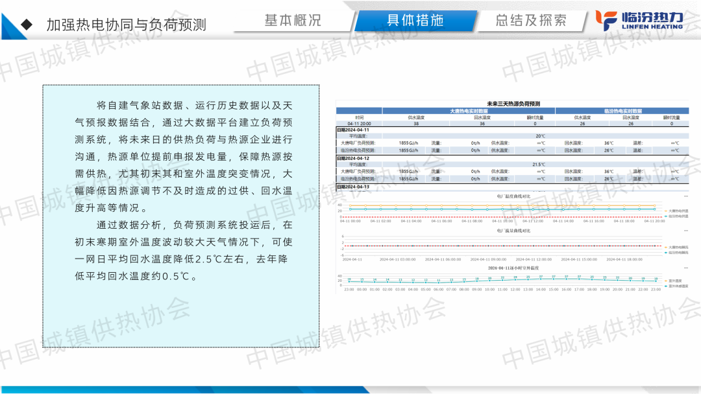
Task: Switch to the 基本概况 tab
Action: click(x=292, y=20)
